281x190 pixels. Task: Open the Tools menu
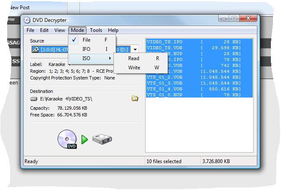(x=96, y=30)
